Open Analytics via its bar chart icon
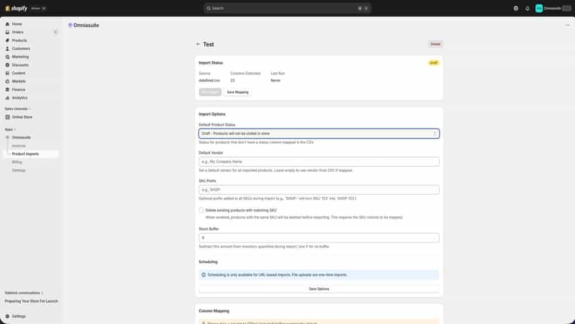This screenshot has width=575, height=324. tap(8, 98)
